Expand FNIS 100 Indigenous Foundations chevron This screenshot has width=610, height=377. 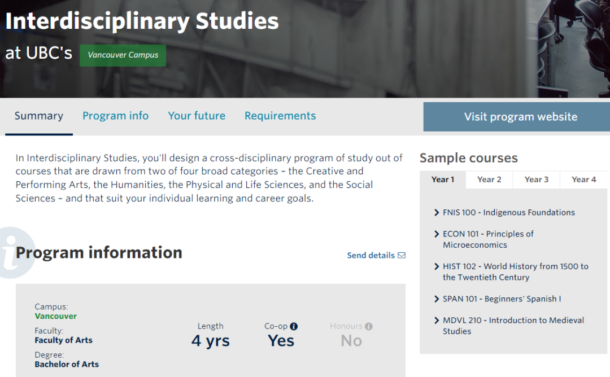point(437,213)
